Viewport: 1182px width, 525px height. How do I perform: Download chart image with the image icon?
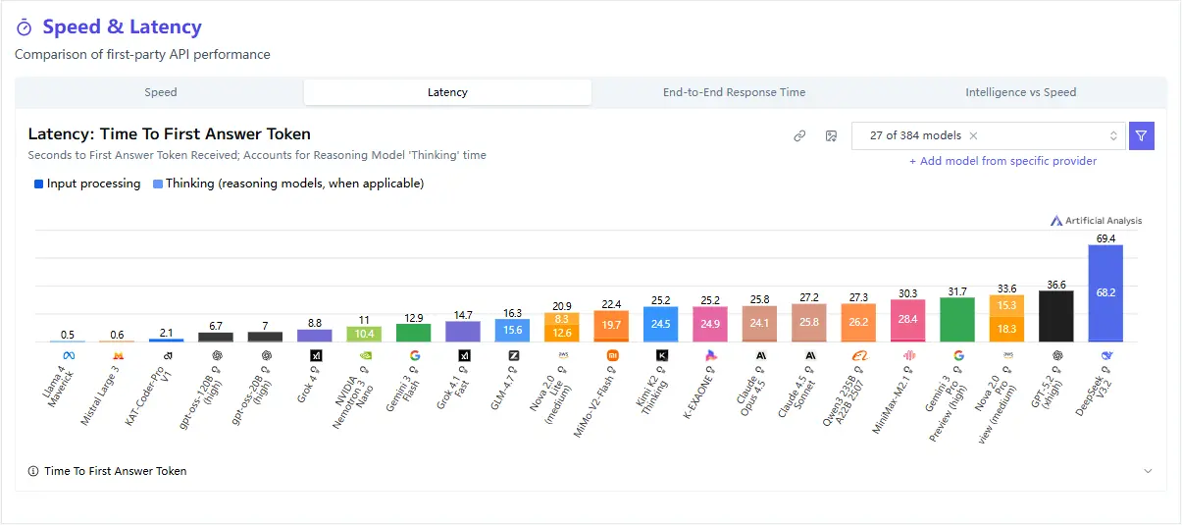pos(830,136)
